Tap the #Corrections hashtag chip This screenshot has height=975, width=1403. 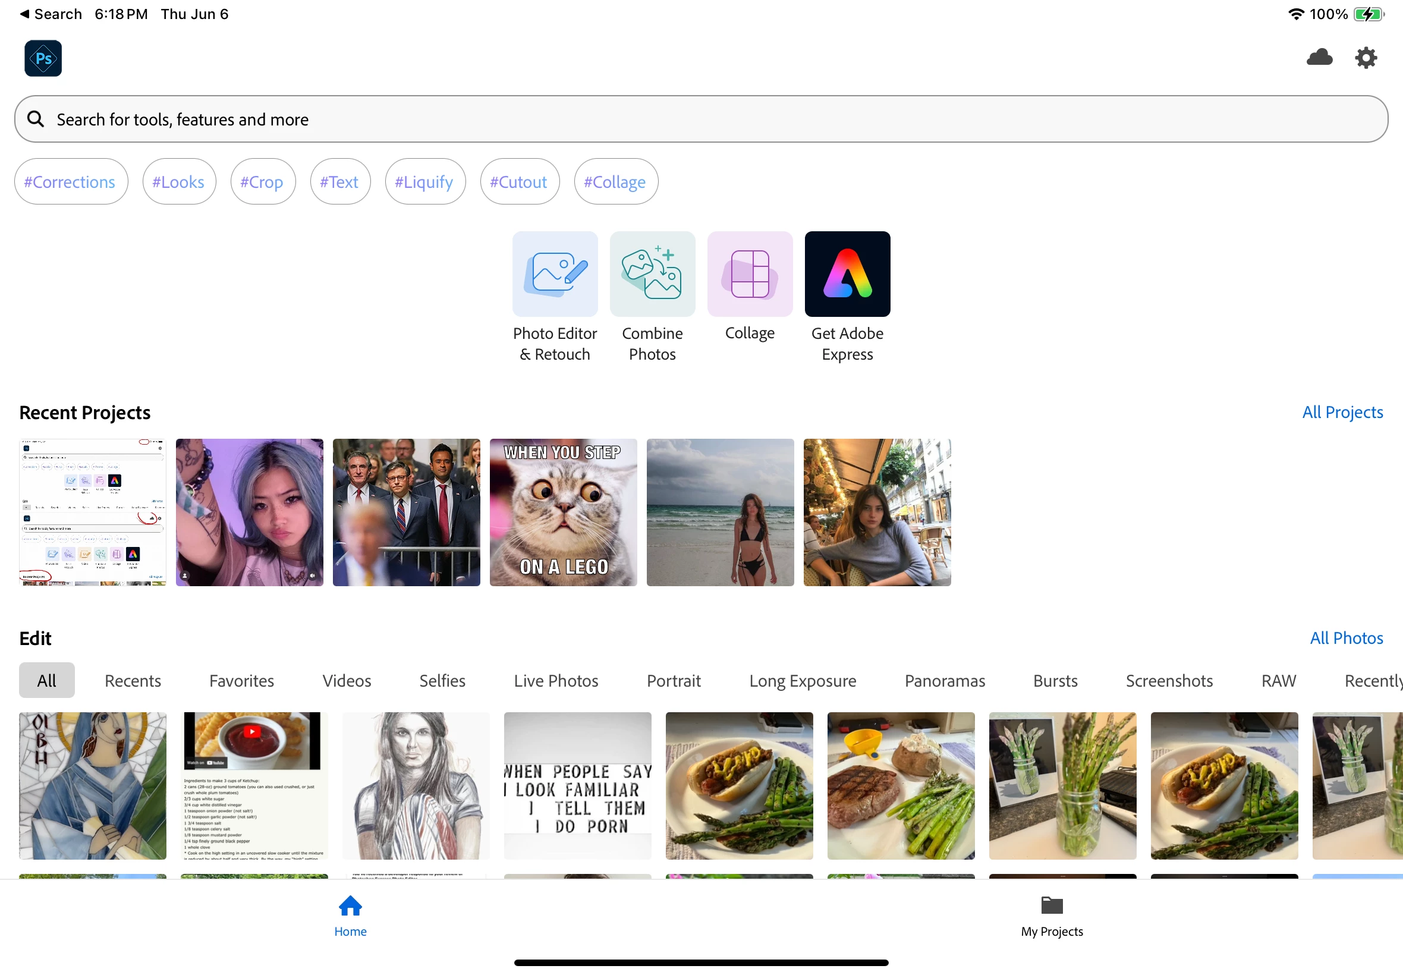70,181
